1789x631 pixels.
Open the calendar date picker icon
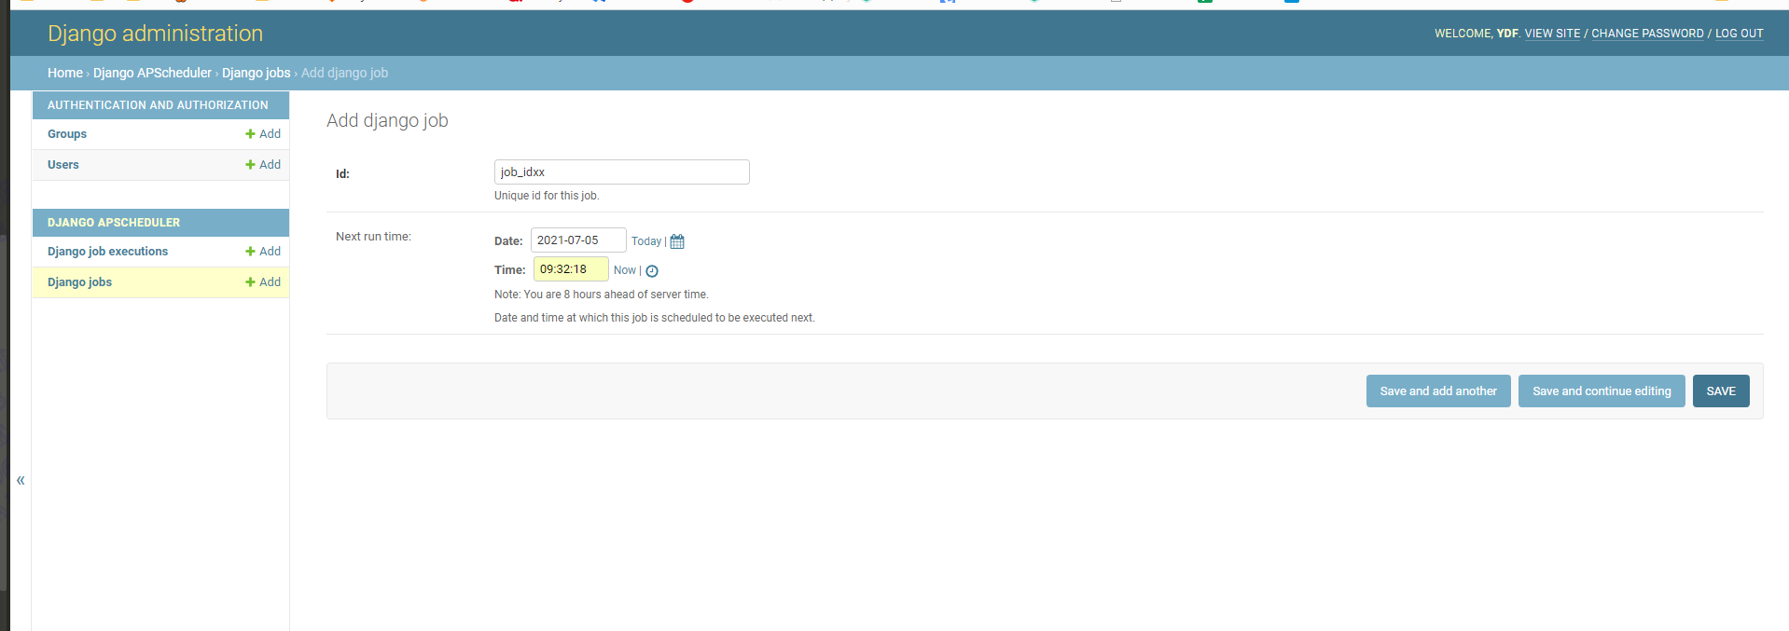coord(677,241)
